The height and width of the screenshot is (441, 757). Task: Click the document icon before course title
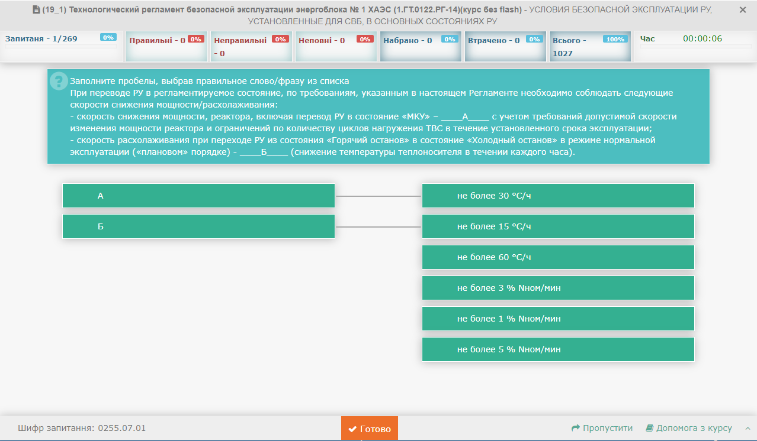point(36,10)
